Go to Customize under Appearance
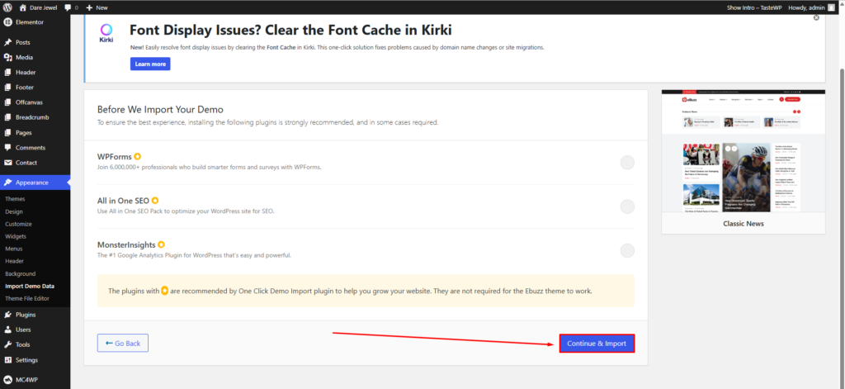845x389 pixels. [x=18, y=224]
